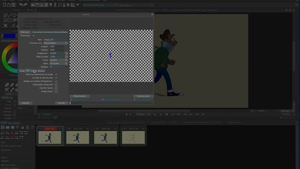The image size is (300, 169).
Task: Click the Importer button
Action: click(x=25, y=103)
